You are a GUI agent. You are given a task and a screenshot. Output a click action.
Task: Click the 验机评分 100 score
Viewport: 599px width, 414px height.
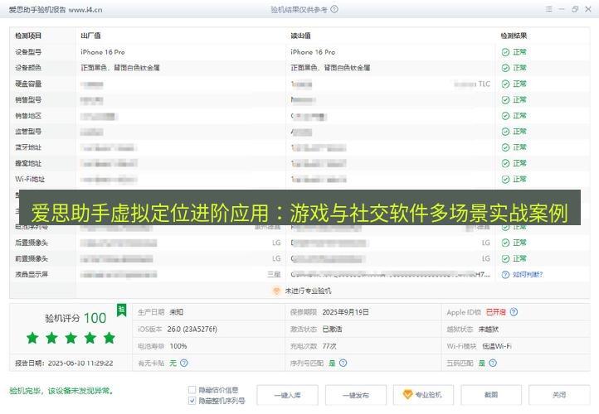coord(75,318)
